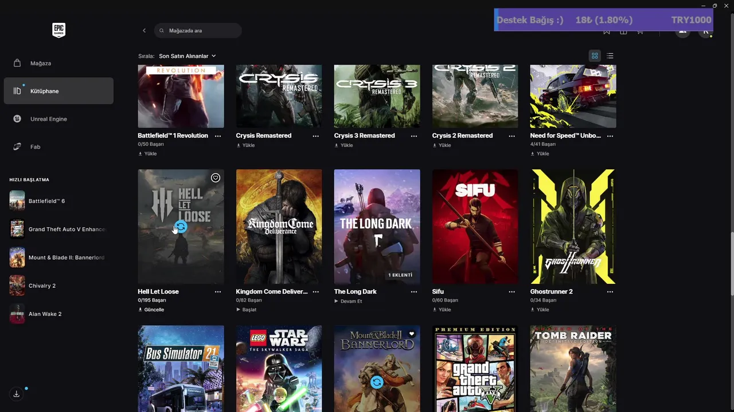Open three-dot menu for Need for Speed Unbound
The height and width of the screenshot is (412, 734).
tap(610, 136)
